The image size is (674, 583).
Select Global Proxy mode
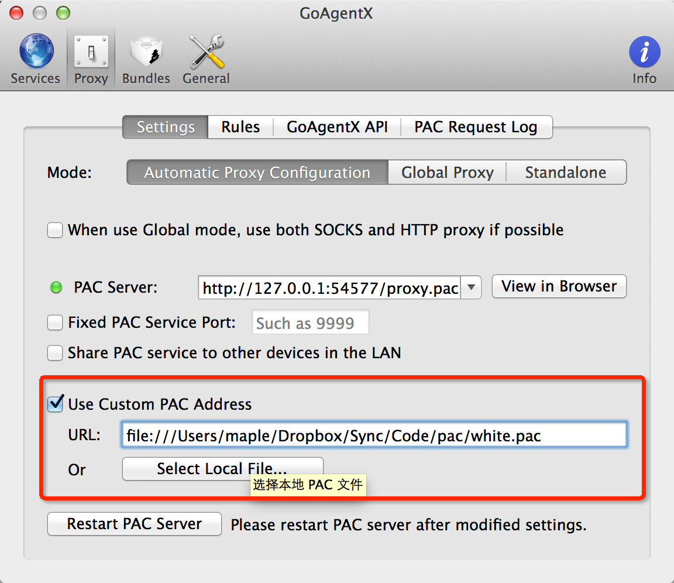[447, 173]
